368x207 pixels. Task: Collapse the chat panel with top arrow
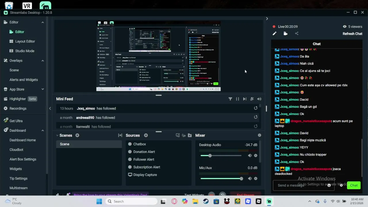(267, 19)
